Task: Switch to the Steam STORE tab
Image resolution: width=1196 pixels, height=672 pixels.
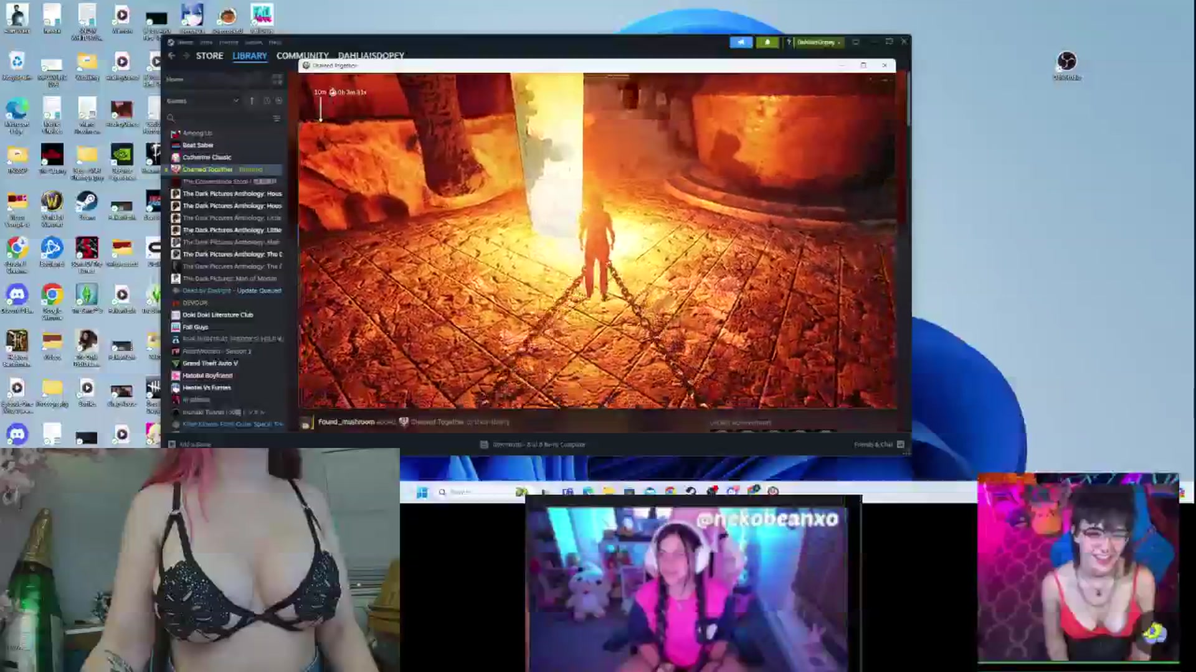Action: point(209,55)
